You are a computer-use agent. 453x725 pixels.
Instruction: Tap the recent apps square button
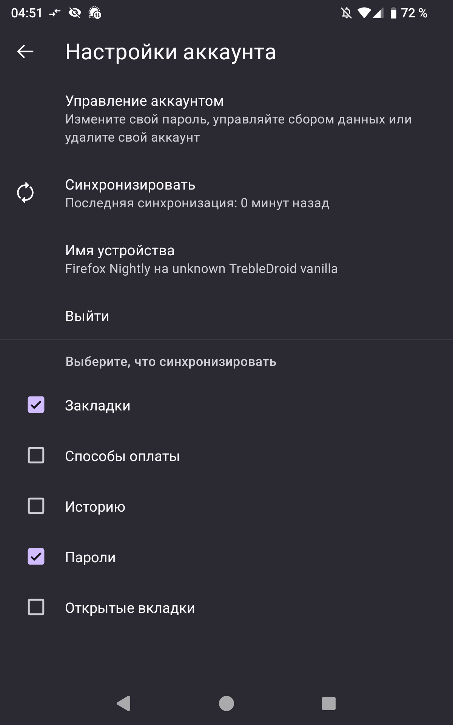tap(329, 703)
